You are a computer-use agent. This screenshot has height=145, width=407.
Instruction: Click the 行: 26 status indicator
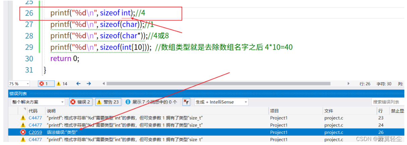365,84
